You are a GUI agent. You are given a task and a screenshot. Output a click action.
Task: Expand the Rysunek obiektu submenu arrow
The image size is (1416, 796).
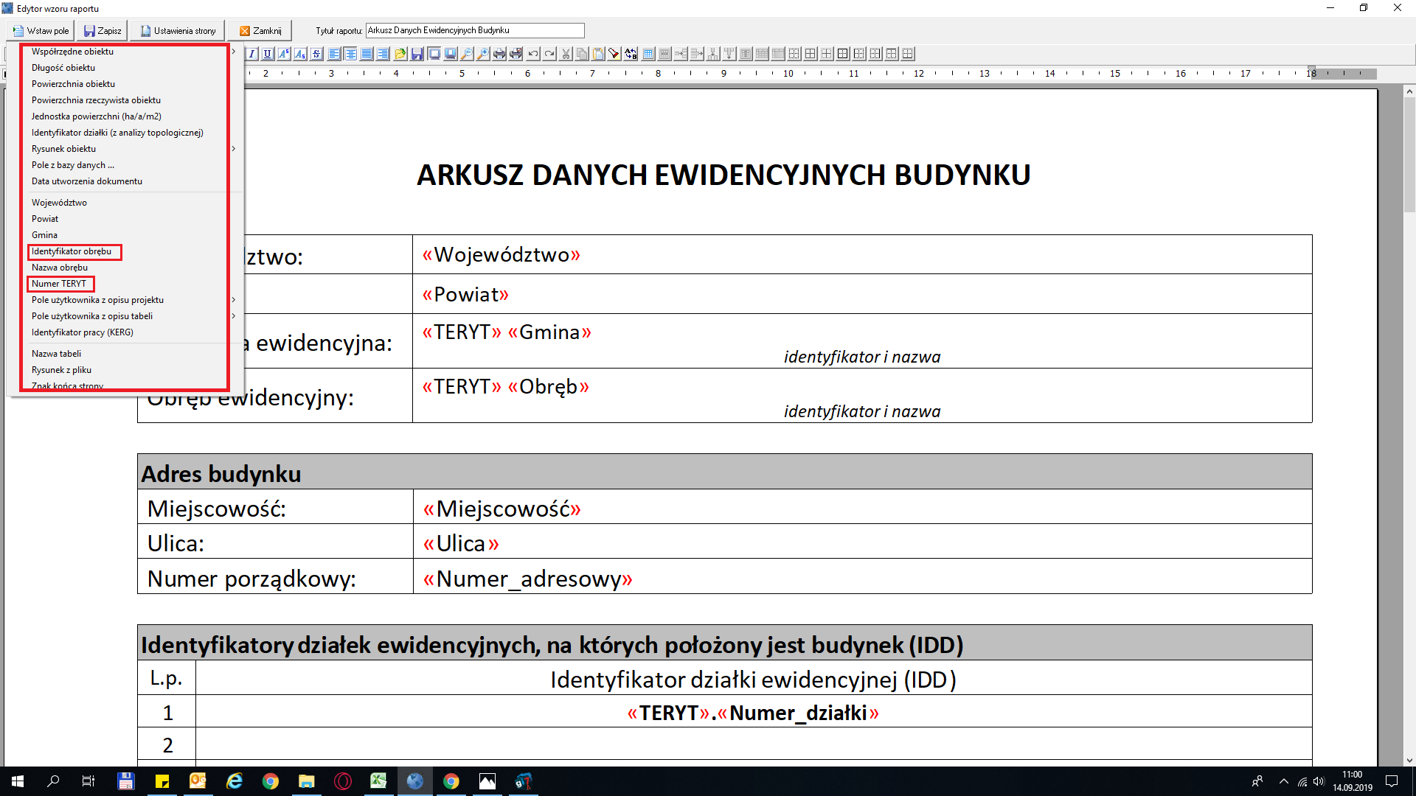coord(234,149)
